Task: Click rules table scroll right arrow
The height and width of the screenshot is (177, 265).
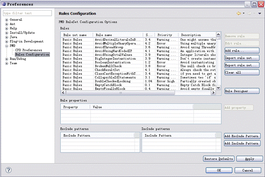Action: [213, 93]
